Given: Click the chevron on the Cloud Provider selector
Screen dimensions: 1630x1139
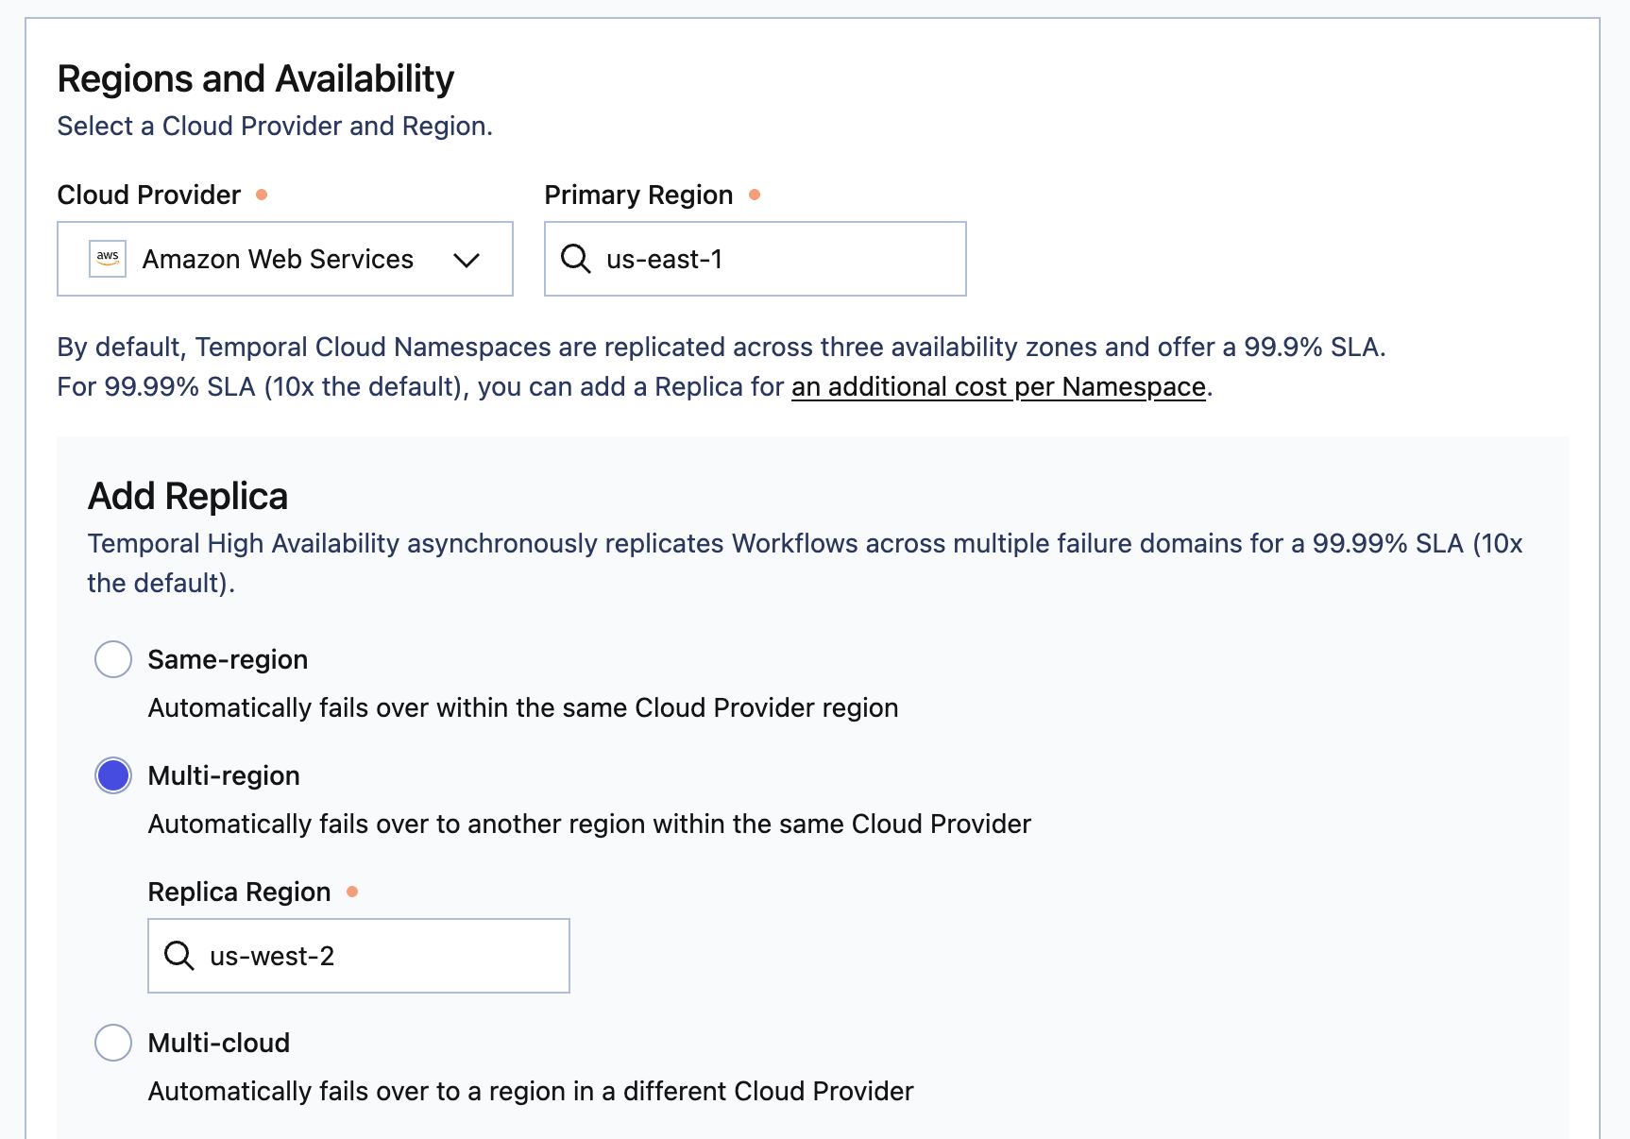Looking at the screenshot, I should [467, 259].
